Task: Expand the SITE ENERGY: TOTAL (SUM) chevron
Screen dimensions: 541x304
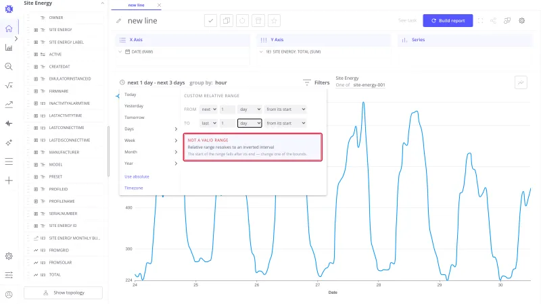Action: point(261,52)
